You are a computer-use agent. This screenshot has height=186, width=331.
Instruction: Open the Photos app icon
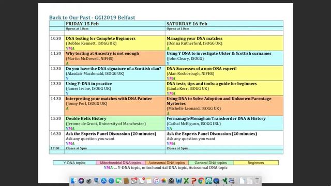point(164,181)
